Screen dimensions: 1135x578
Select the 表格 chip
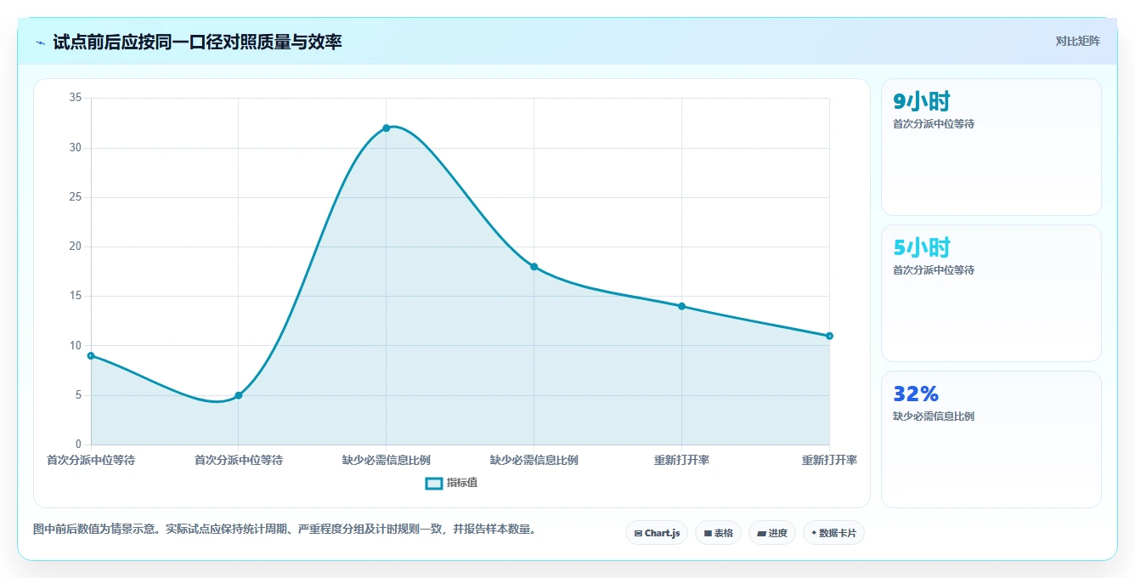point(718,533)
